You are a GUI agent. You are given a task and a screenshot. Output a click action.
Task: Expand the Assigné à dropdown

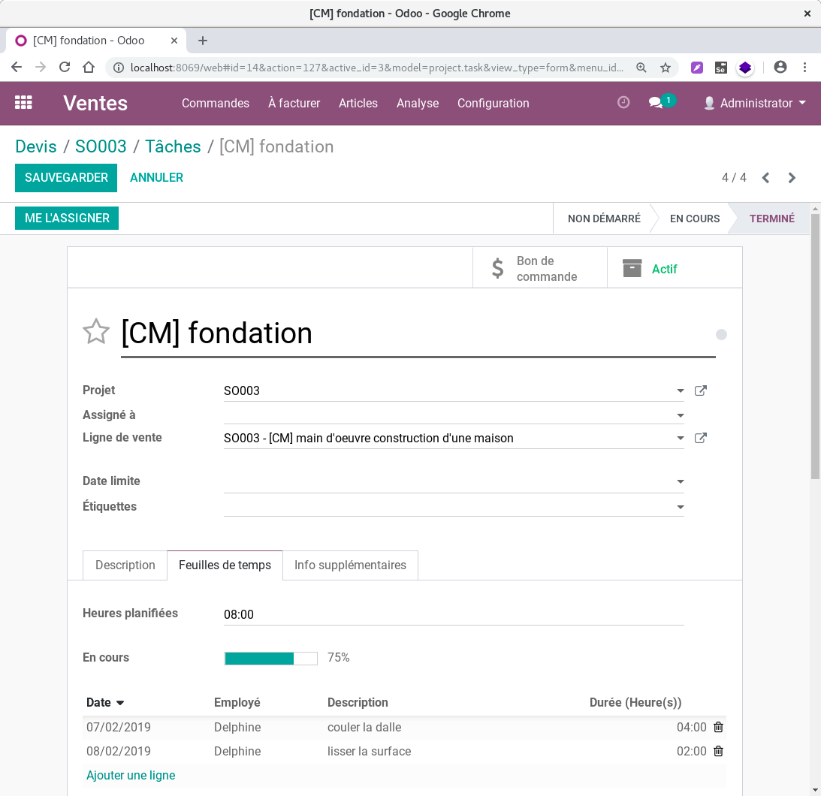pos(680,415)
